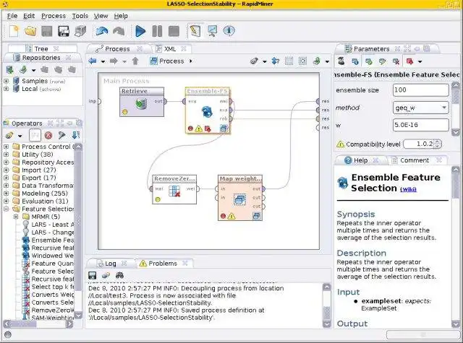Click the expert mode icon in Parameters
Screen dimensions: 463x343
coord(341,61)
